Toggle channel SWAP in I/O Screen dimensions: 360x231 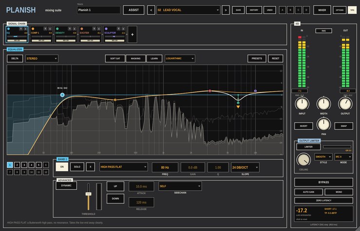(x=343, y=126)
